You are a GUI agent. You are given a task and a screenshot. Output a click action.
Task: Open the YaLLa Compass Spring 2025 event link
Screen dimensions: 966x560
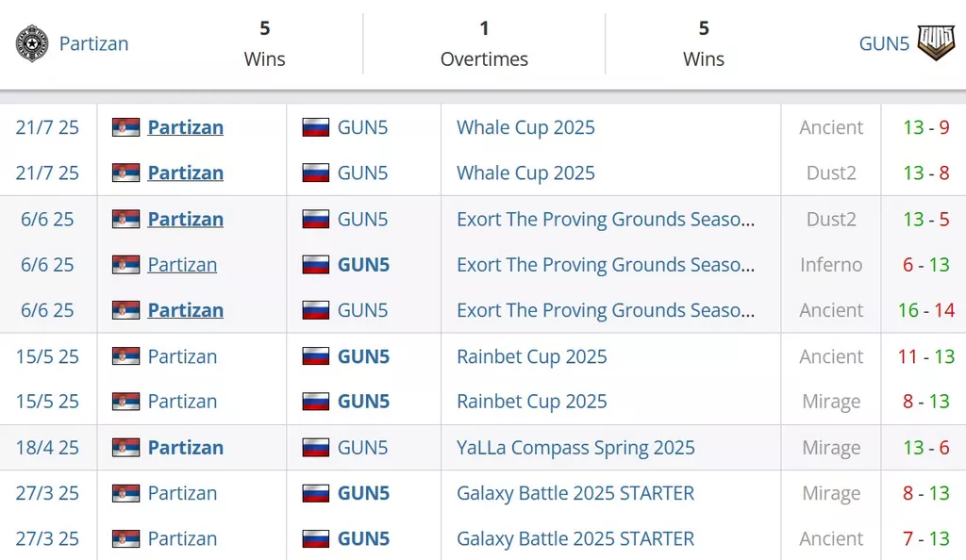(x=575, y=448)
